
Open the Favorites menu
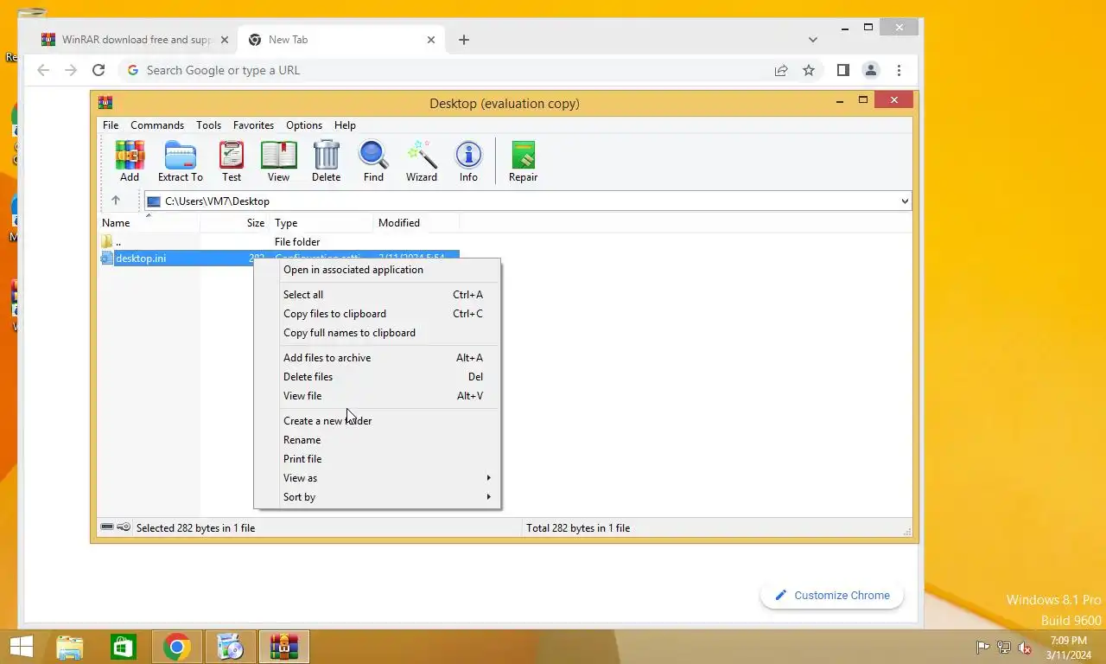253,125
